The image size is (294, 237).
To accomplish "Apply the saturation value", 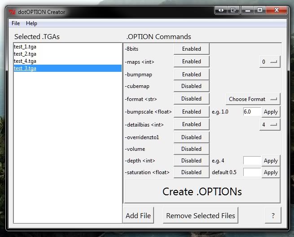I will [271, 172].
